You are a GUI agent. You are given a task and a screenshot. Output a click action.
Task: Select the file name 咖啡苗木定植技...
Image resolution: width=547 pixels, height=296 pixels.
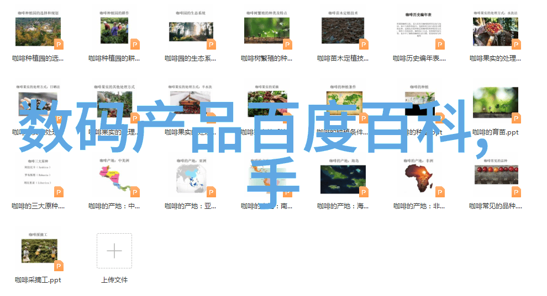click(x=343, y=58)
